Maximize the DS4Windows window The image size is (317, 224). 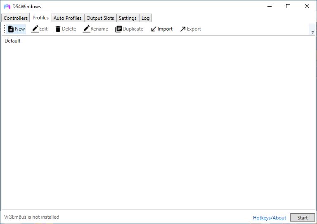tap(288, 7)
